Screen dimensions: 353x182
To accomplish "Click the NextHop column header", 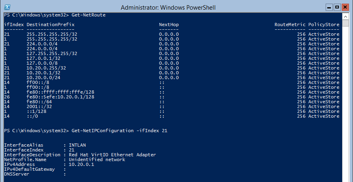I will tap(169, 25).
